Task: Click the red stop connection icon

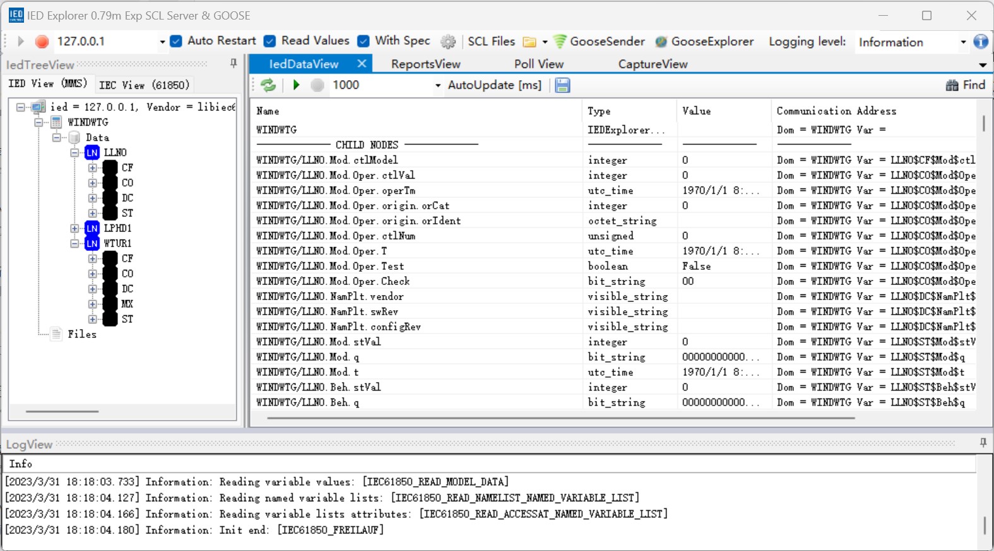Action: pyautogui.click(x=42, y=42)
